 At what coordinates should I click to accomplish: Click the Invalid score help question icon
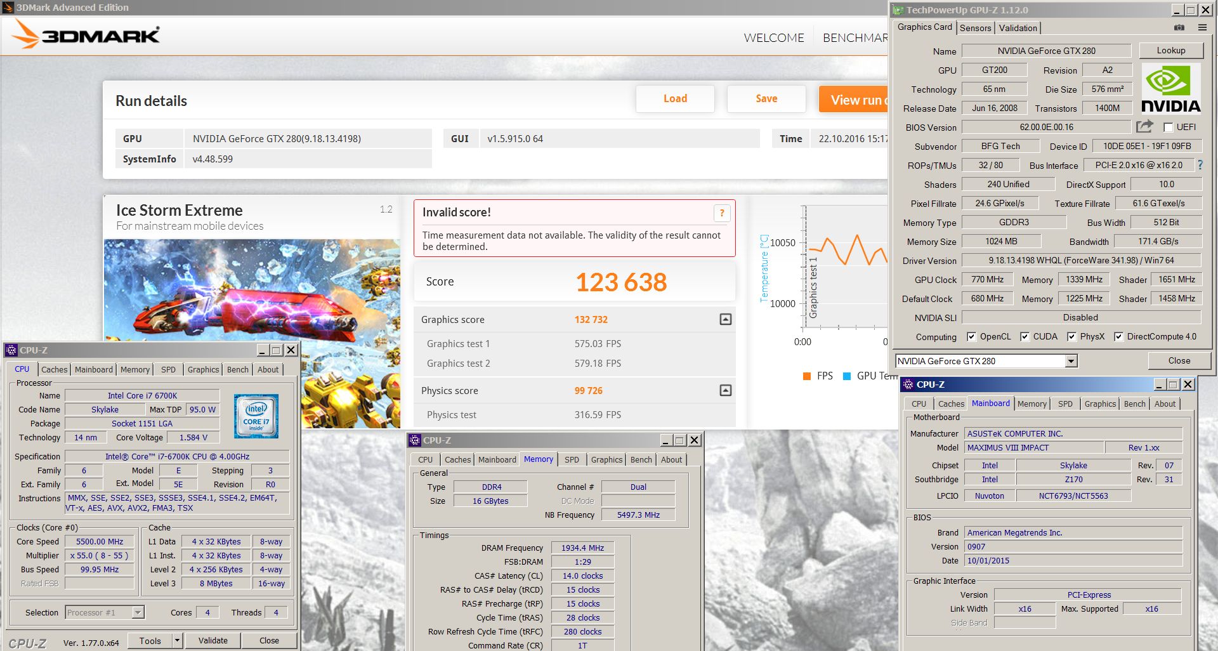click(721, 213)
